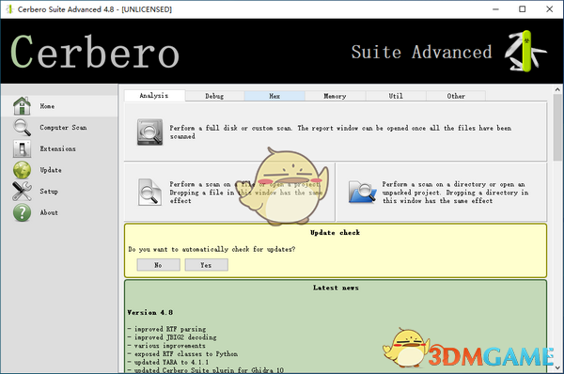Click the vertical scrollbar thumb
The image size is (564, 374).
pos(557,127)
